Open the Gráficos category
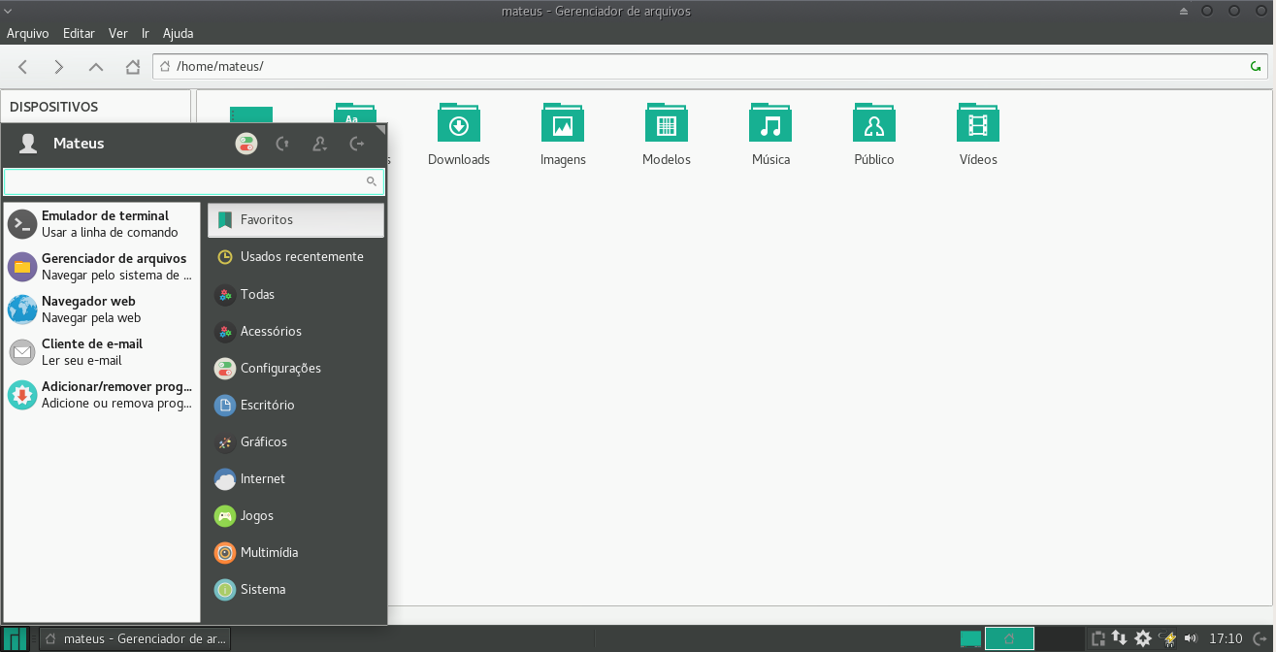This screenshot has width=1276, height=652. tap(296, 441)
